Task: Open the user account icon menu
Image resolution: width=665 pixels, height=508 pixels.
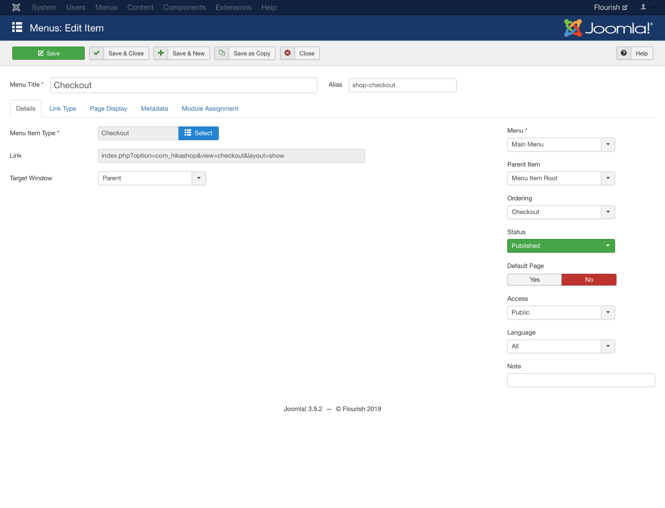Action: coord(647,8)
